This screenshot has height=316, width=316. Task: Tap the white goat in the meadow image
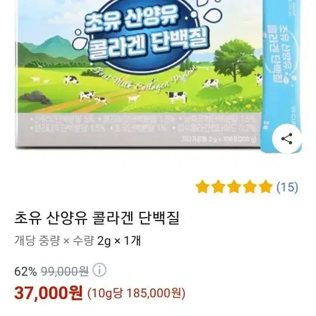[x=133, y=99]
